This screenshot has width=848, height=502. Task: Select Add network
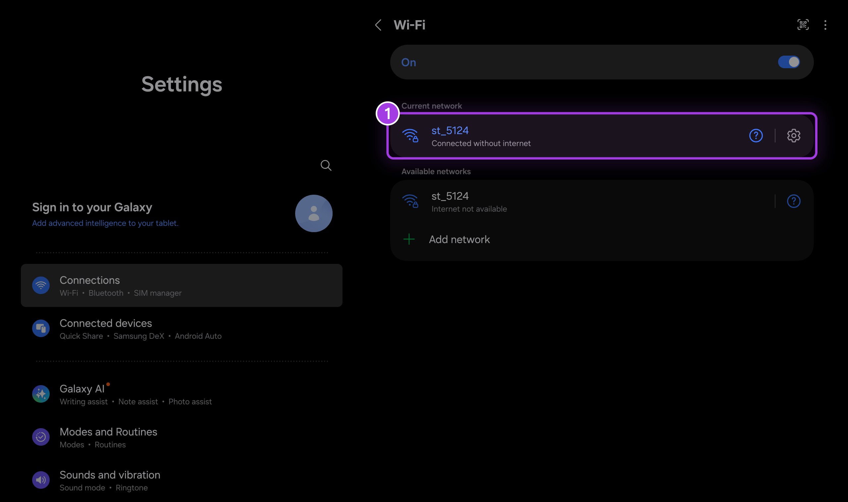[x=601, y=239]
